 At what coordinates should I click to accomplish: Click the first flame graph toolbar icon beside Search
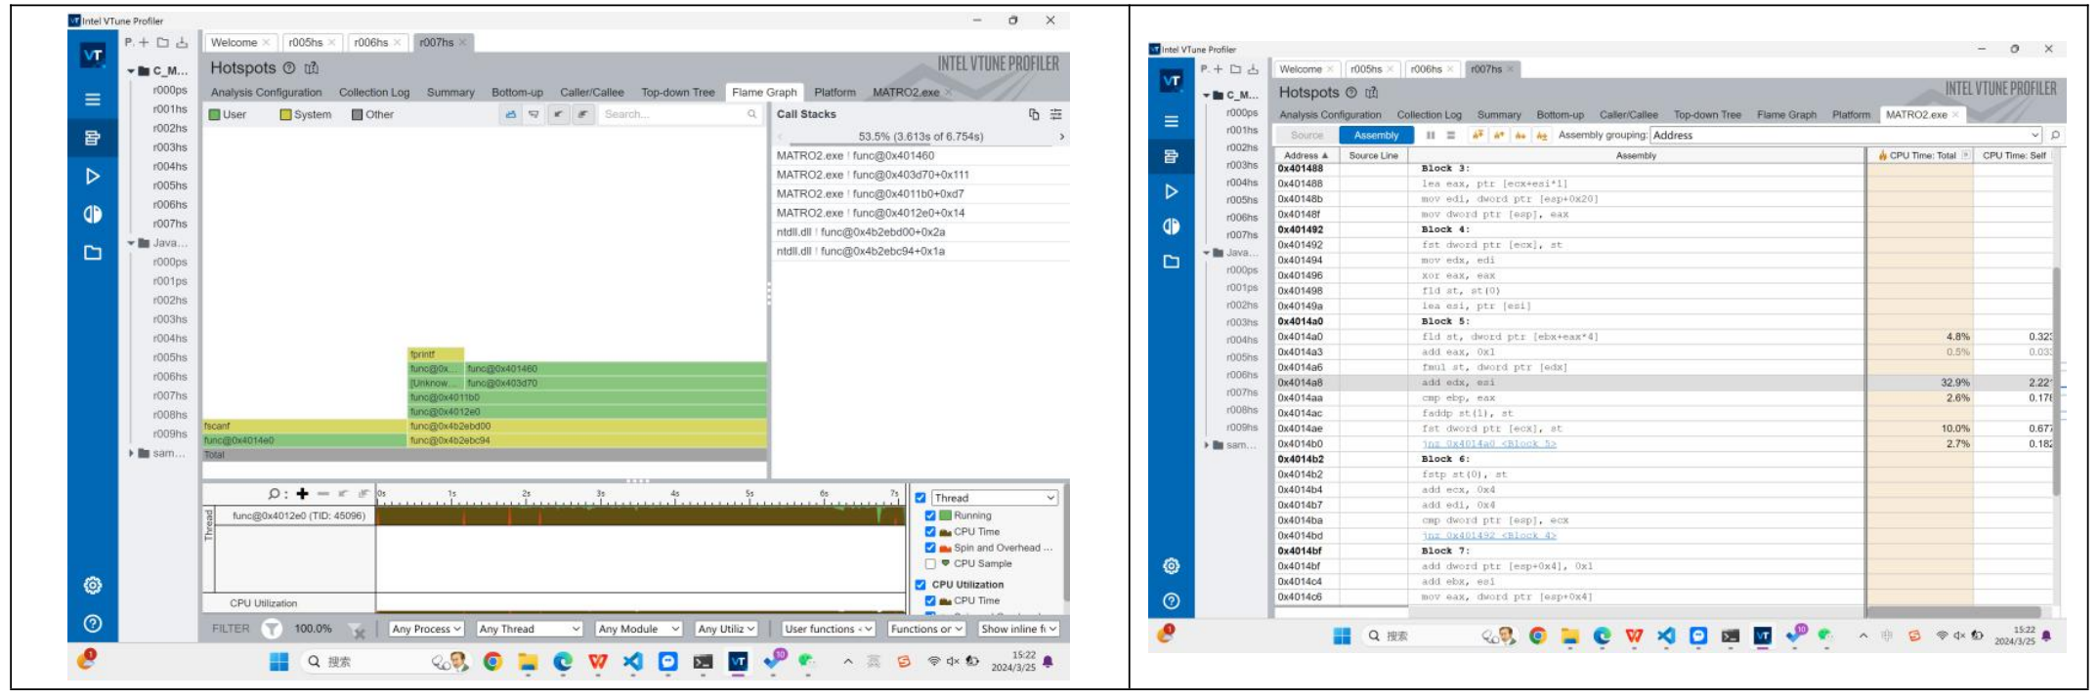[x=510, y=114]
